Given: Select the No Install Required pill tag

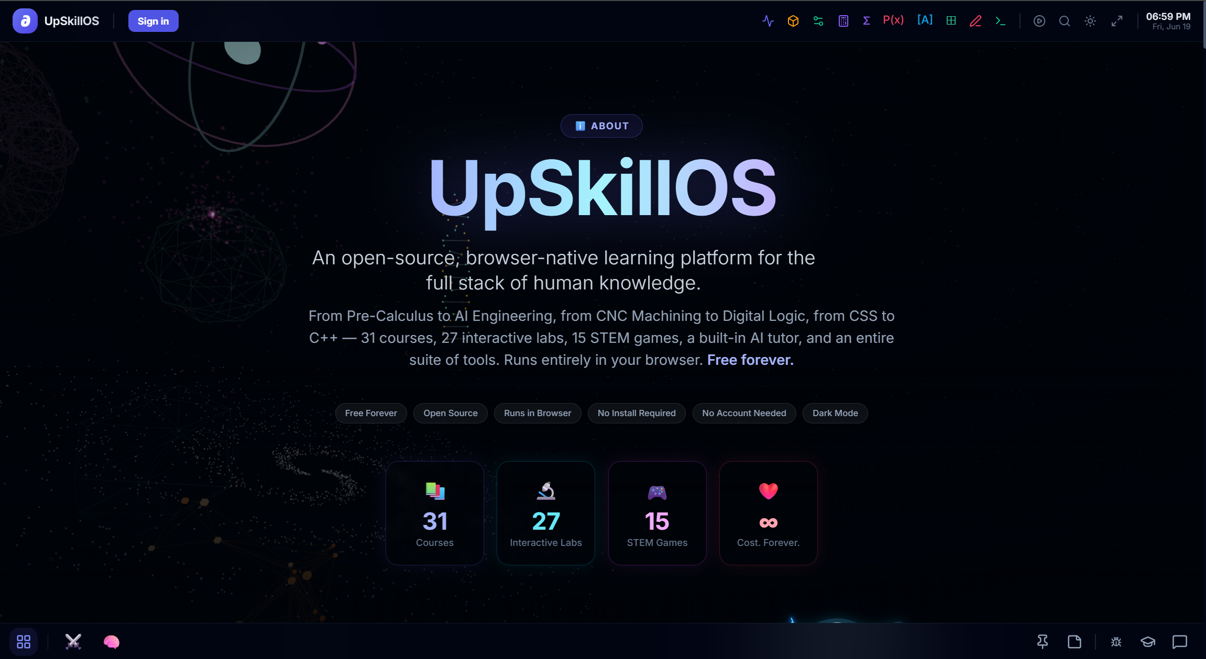Looking at the screenshot, I should 637,413.
